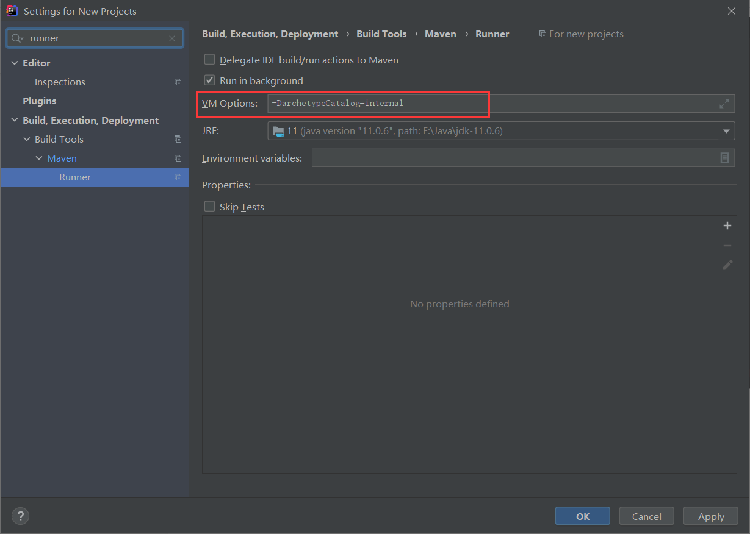This screenshot has width=750, height=534.
Task: Enable Skip Tests checkbox
Action: pyautogui.click(x=210, y=207)
